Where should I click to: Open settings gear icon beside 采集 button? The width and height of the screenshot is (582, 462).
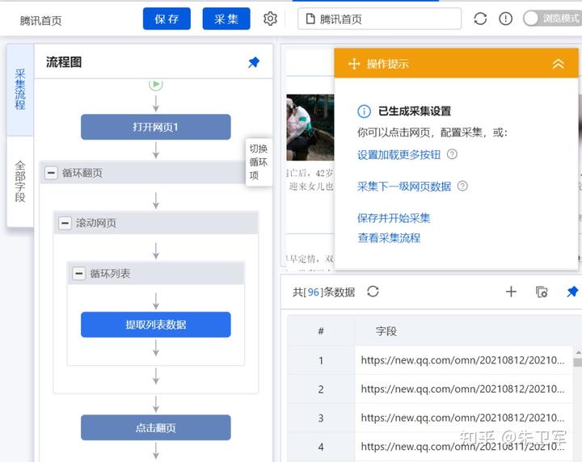270,19
